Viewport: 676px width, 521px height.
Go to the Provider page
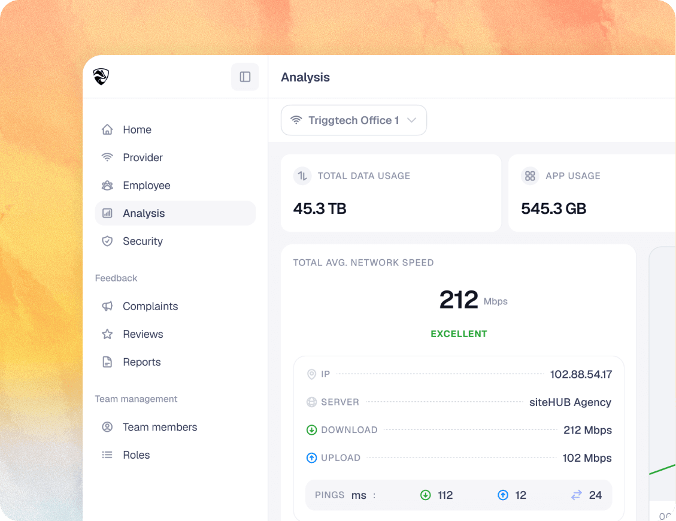[175, 157]
